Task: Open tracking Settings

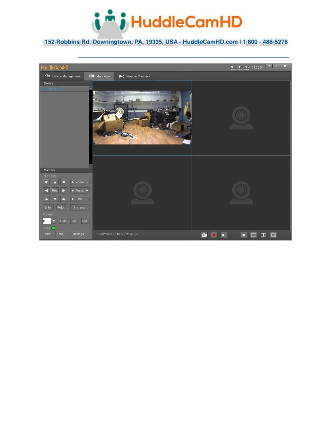Action: click(x=78, y=234)
